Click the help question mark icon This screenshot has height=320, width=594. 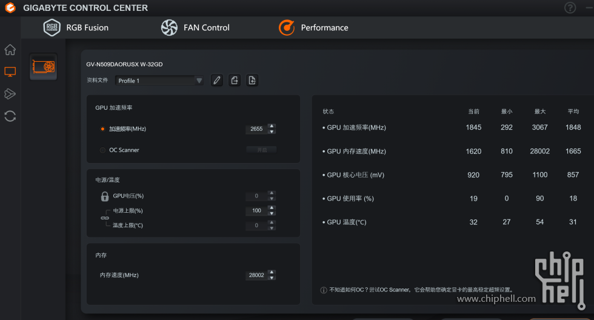click(570, 7)
